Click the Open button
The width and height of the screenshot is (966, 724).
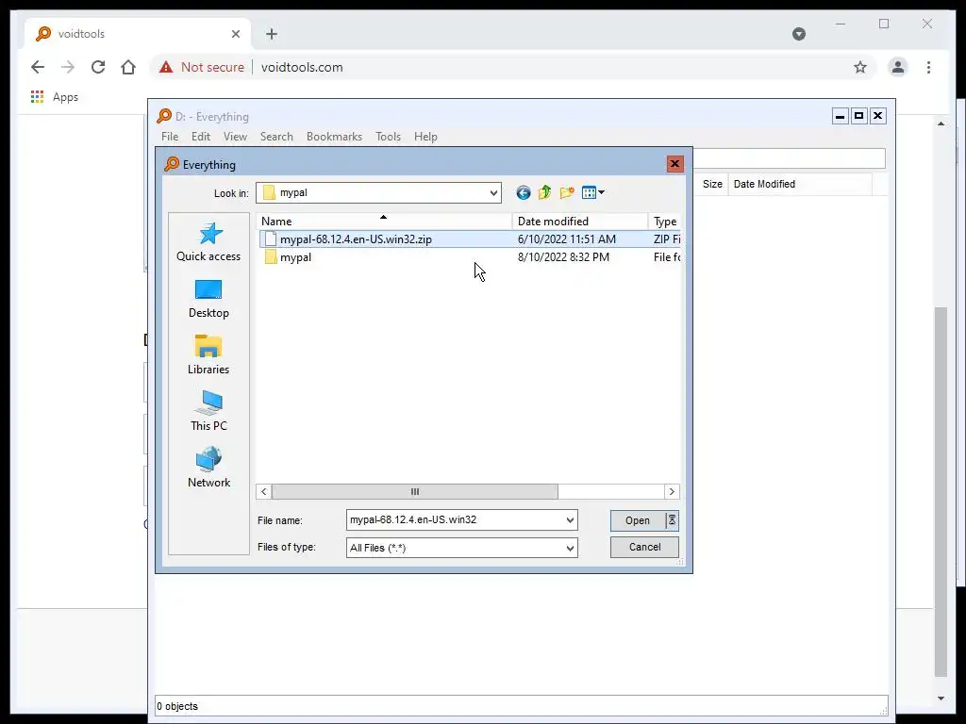[x=638, y=520]
